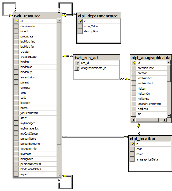Click the key icon next to anagraphicaldata_id
Image resolution: width=172 pixels, height=191 pixels.
(x=77, y=68)
